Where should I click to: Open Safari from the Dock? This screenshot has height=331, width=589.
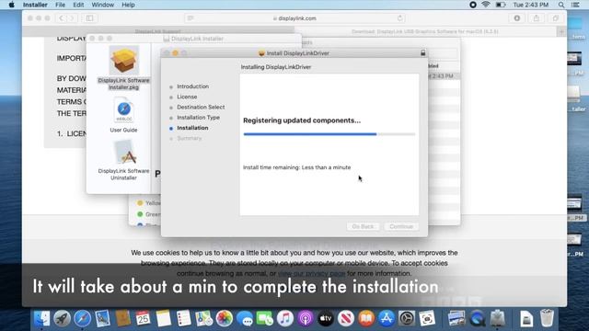82,319
